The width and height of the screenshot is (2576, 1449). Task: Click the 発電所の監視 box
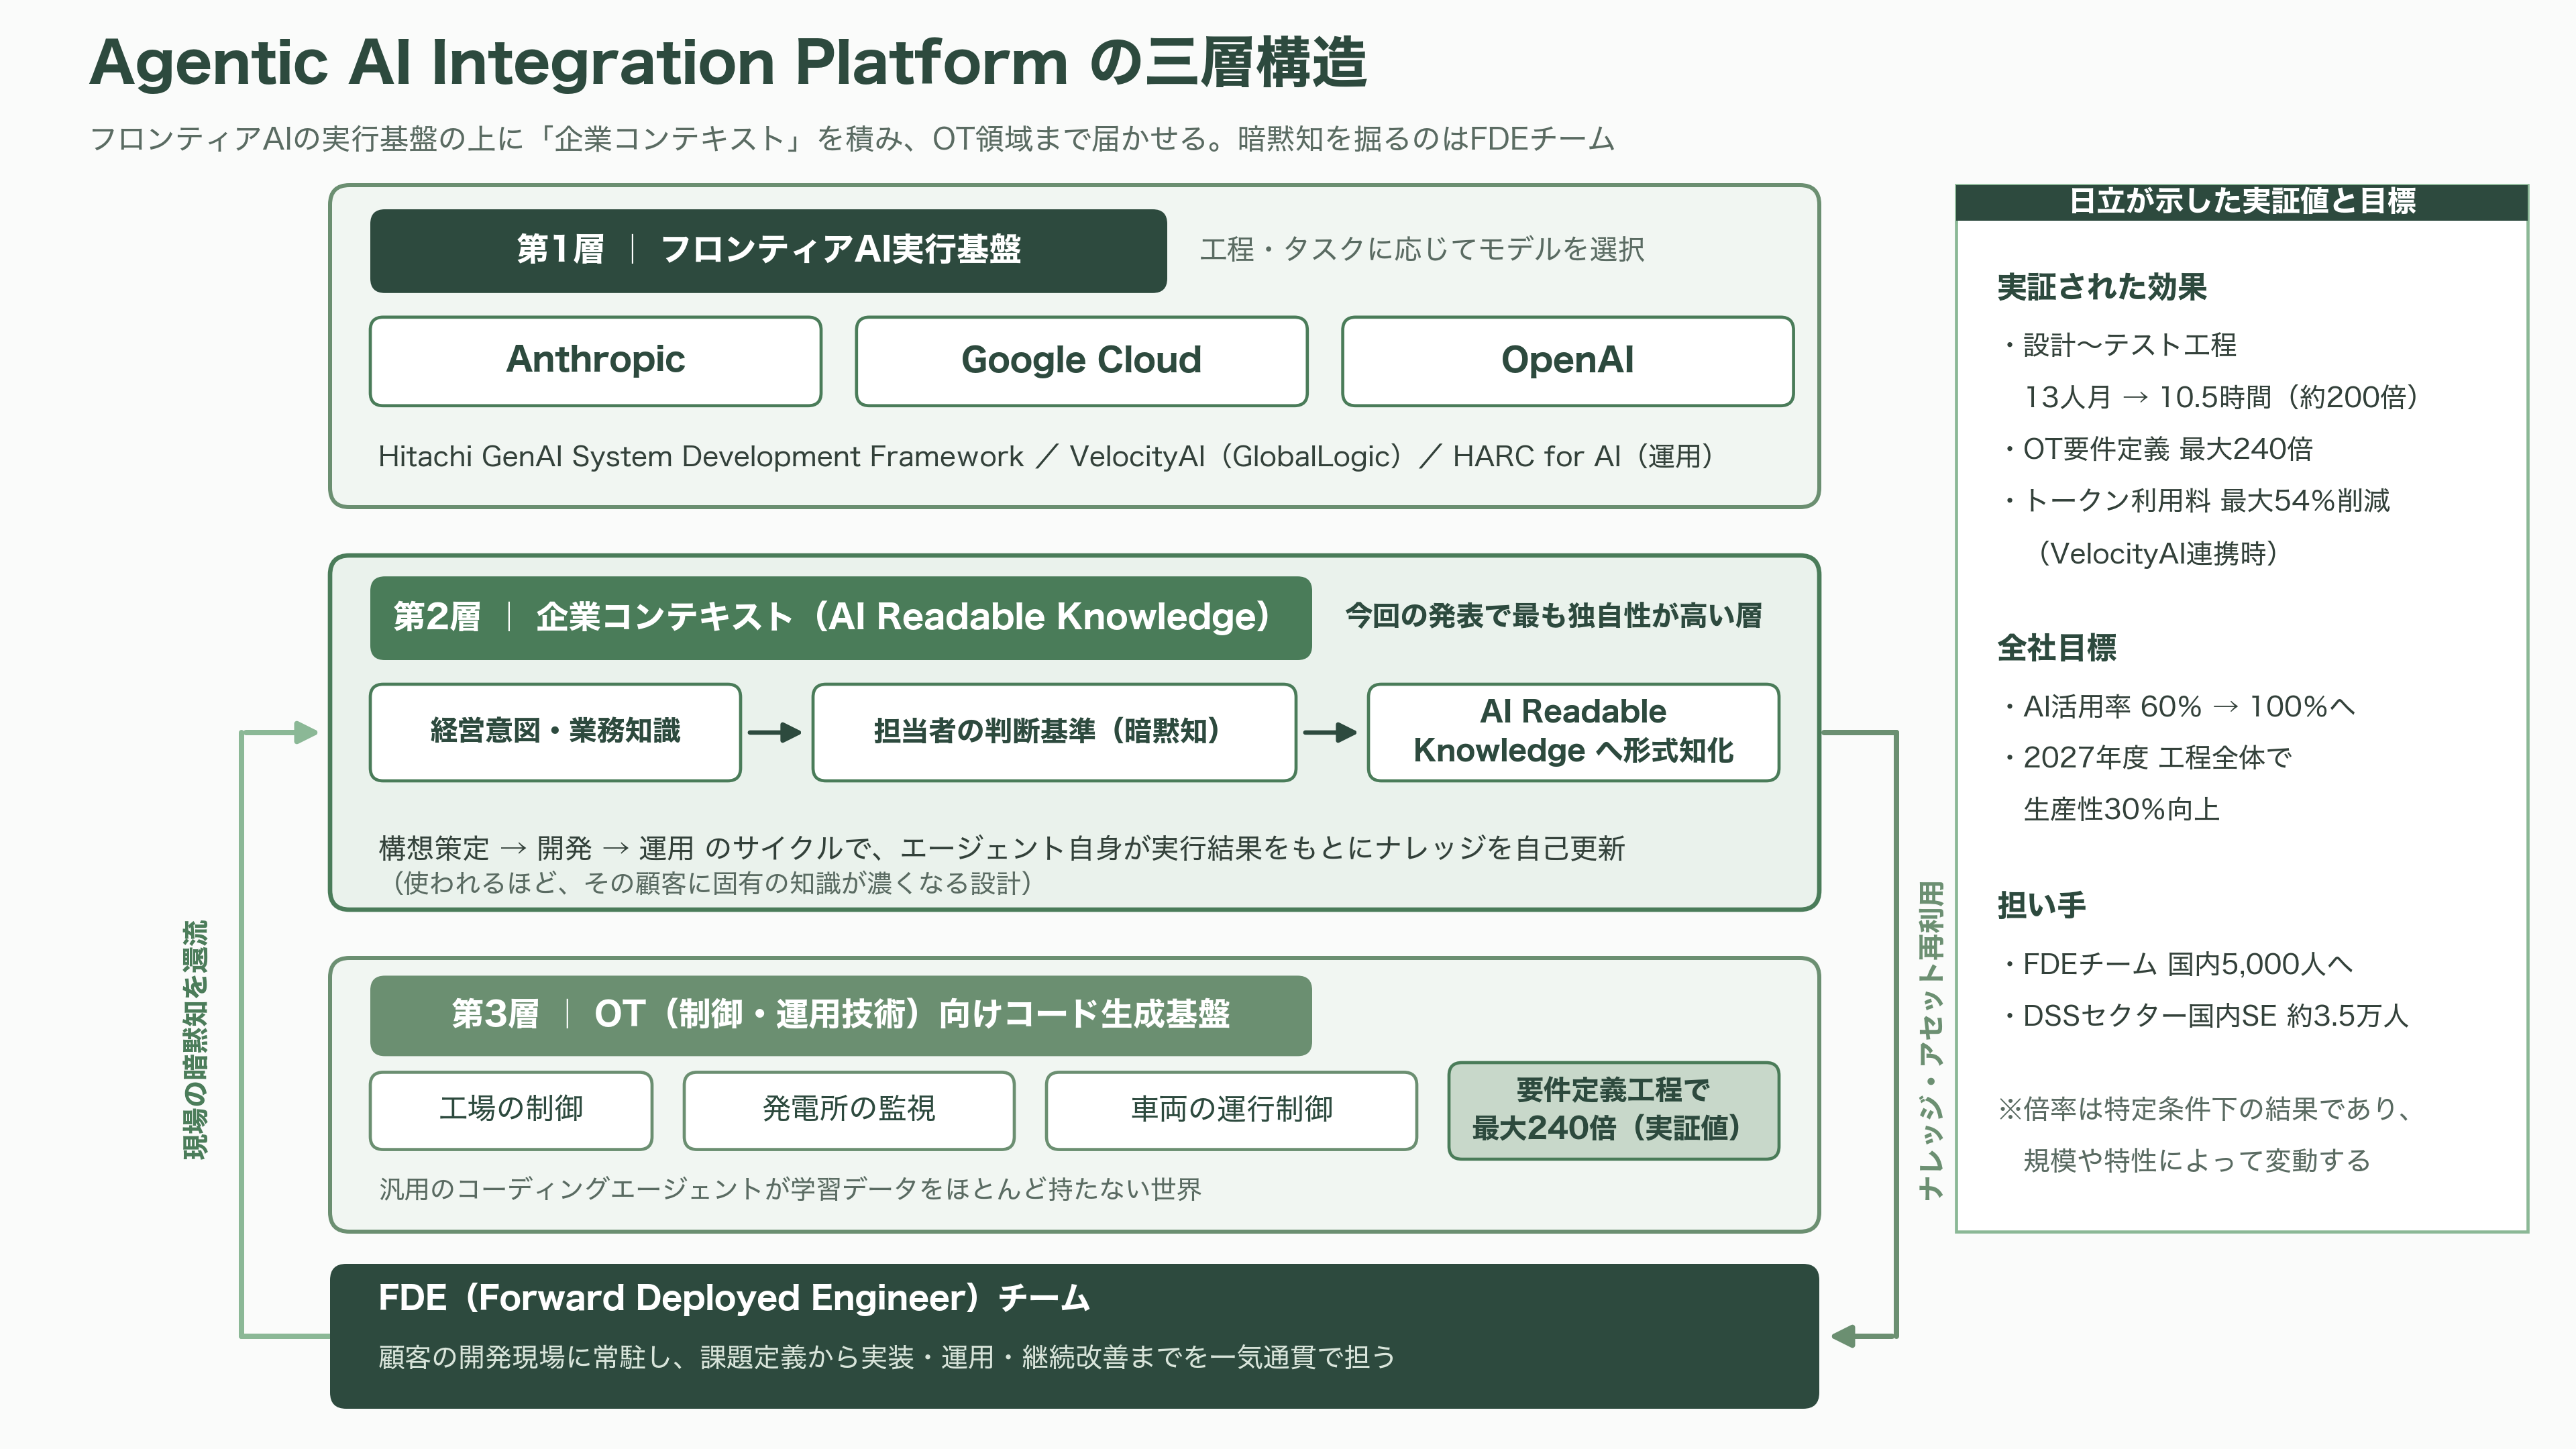849,1110
